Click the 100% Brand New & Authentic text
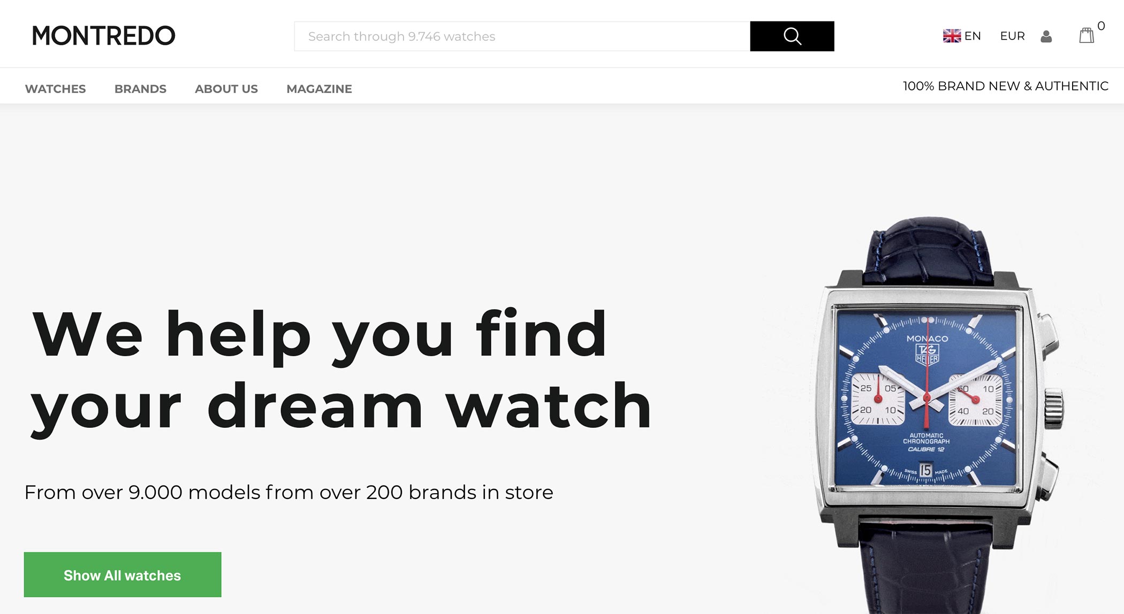The image size is (1124, 614). pos(1006,86)
